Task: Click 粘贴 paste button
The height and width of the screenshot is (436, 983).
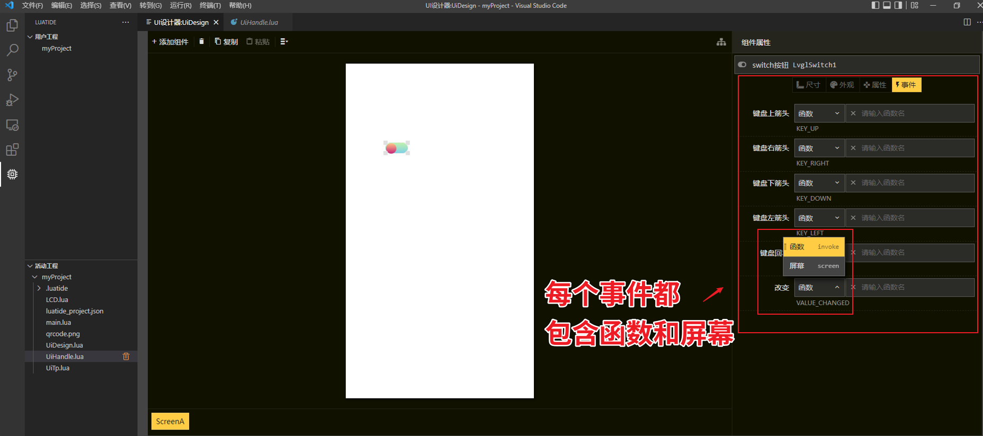Action: (258, 41)
